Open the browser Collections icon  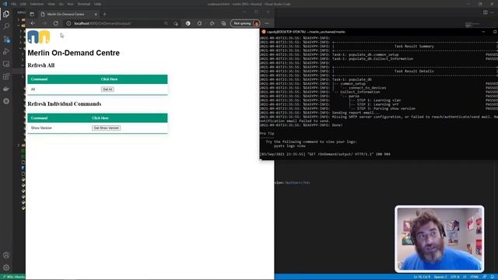pos(223,23)
